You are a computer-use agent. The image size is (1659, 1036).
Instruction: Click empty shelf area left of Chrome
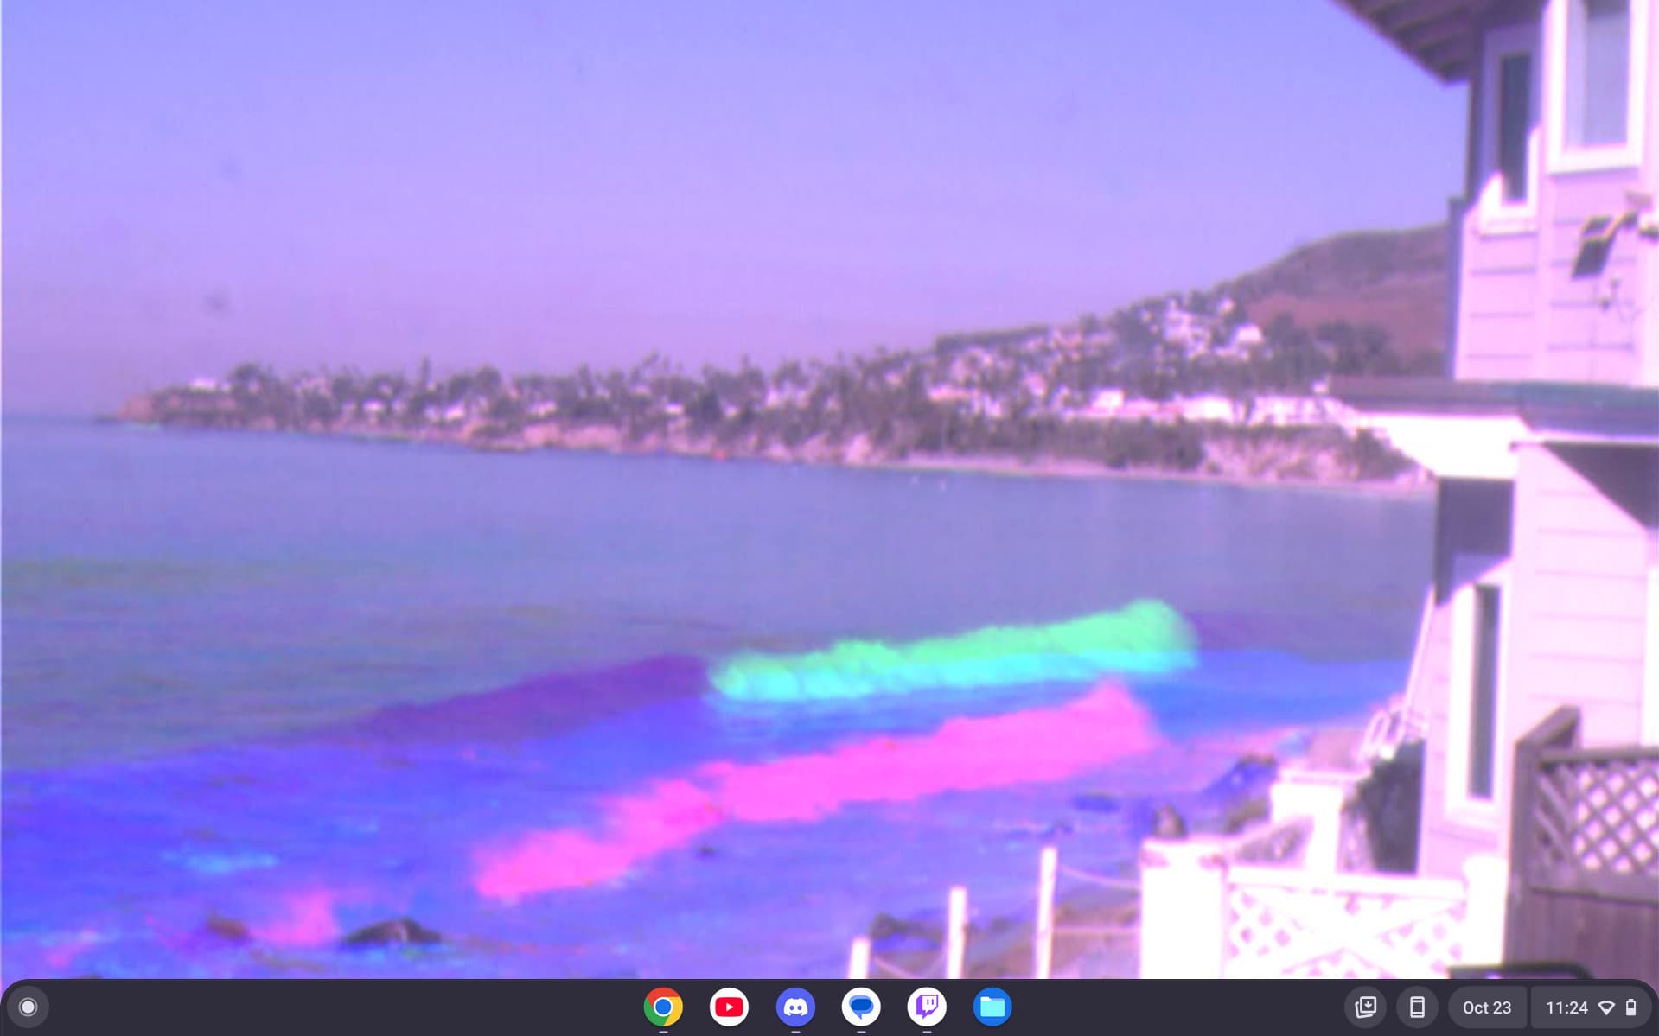pos(346,1007)
